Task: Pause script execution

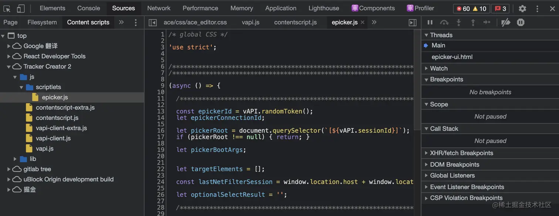Action: [x=430, y=22]
